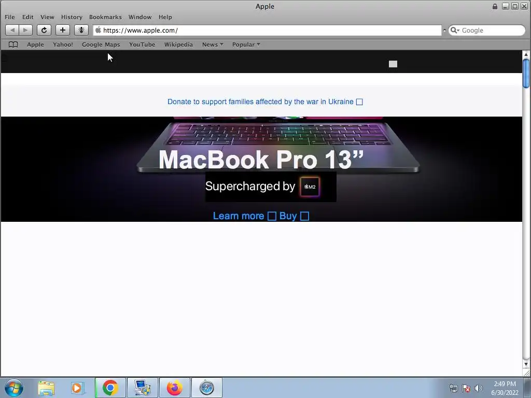Click the taskbar clock showing 2:49 PM
Viewport: 531px width, 398px height.
click(x=505, y=388)
